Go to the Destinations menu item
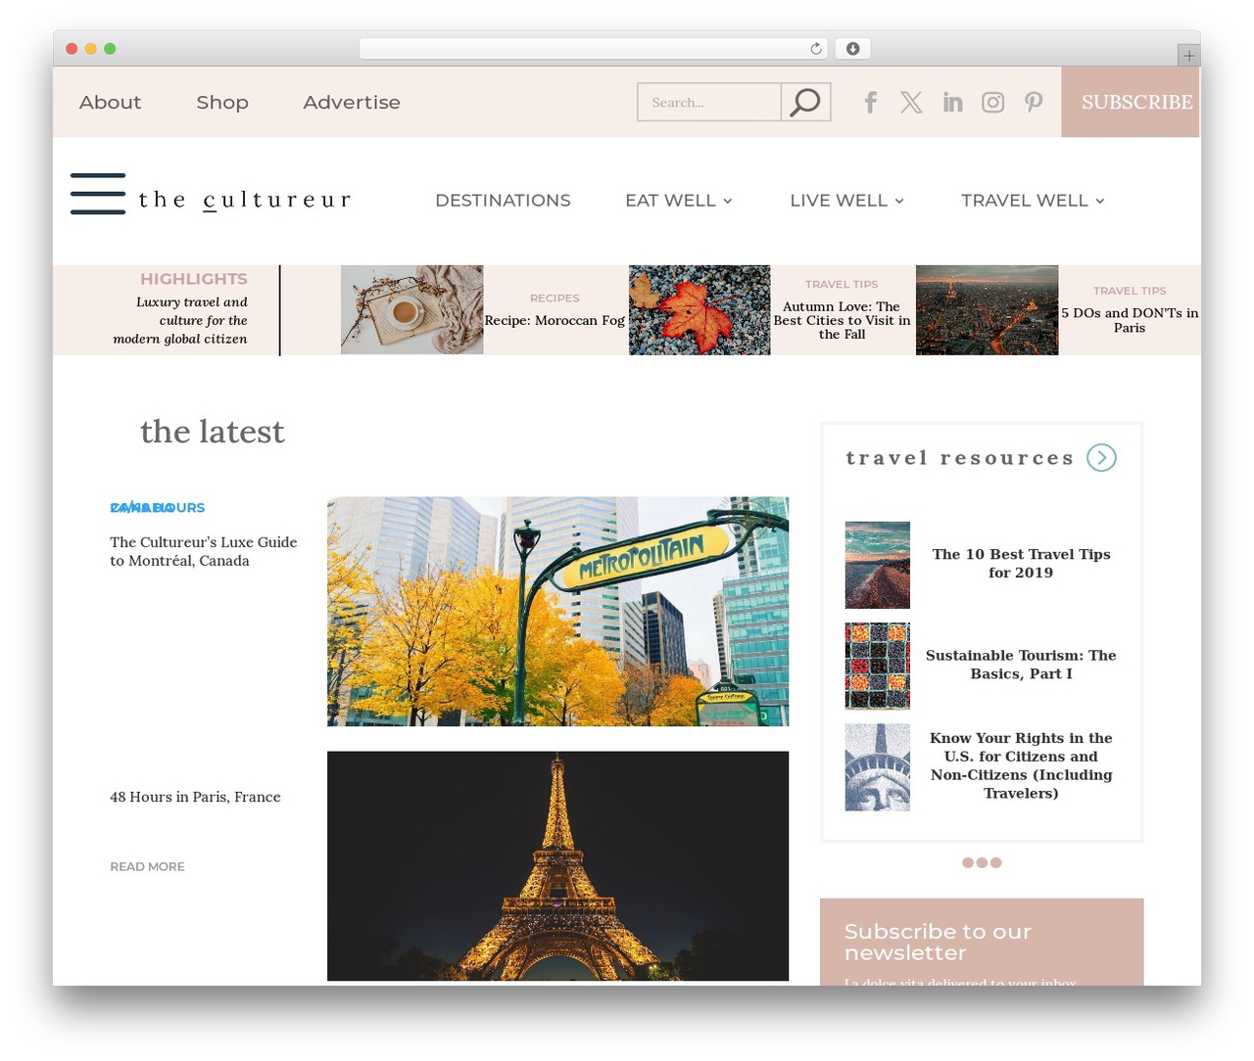 coord(503,201)
